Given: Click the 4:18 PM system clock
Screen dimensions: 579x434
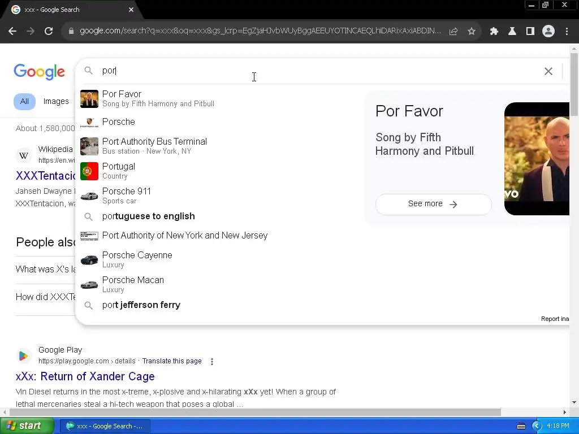Looking at the screenshot, I should point(558,426).
